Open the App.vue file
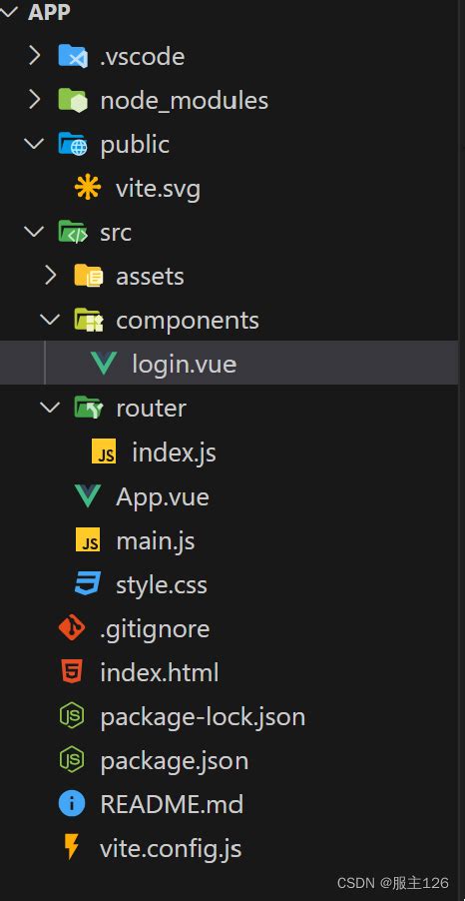The width and height of the screenshot is (465, 901). [x=163, y=496]
